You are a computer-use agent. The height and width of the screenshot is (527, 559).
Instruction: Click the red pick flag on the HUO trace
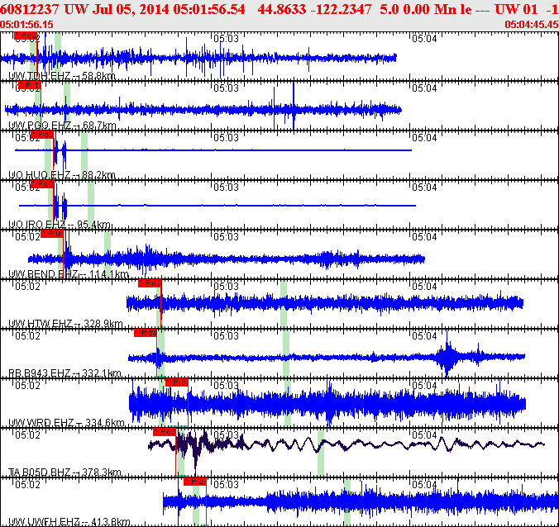click(x=41, y=135)
